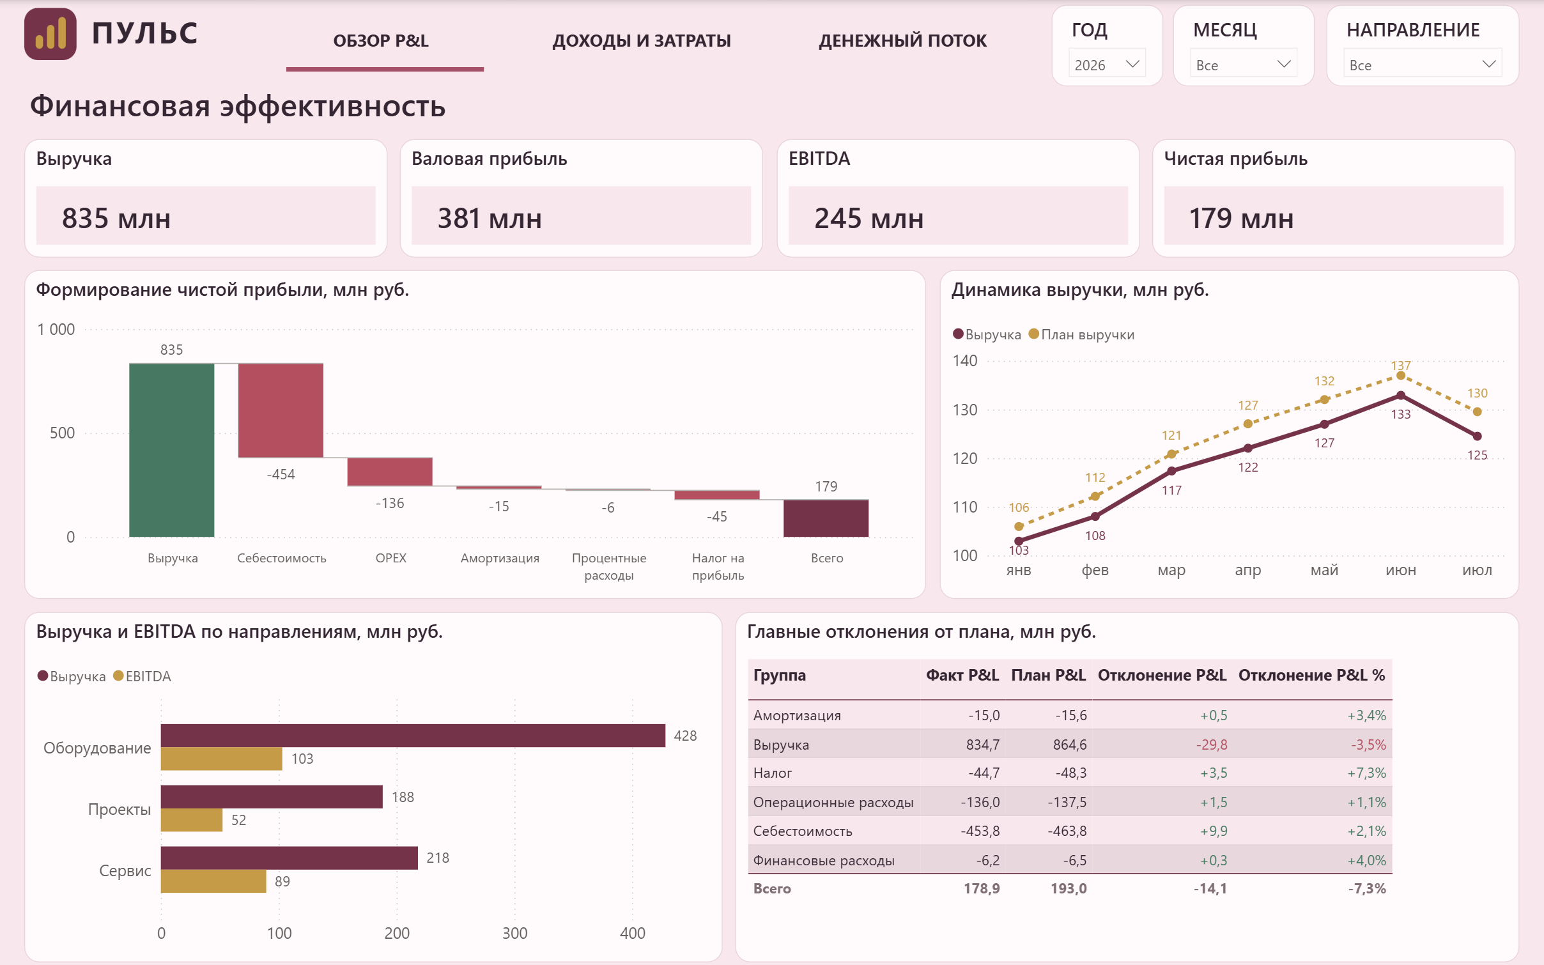Click the Налог row label in the table
The height and width of the screenshot is (965, 1544).
click(x=772, y=773)
